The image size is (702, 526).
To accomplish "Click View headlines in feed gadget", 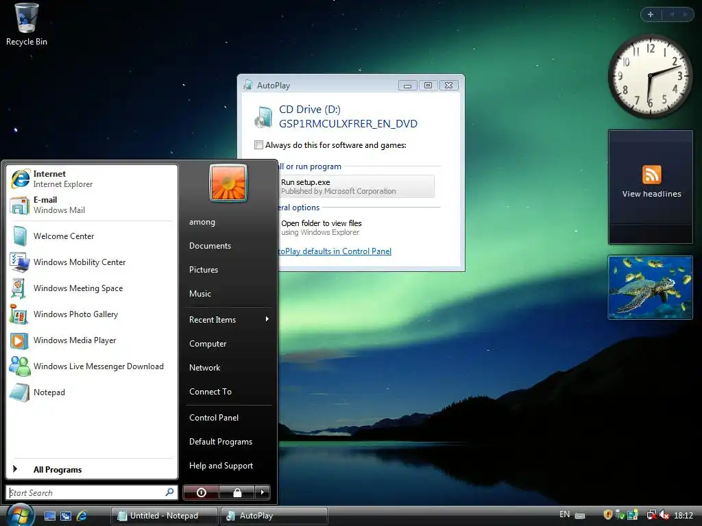I will (651, 194).
